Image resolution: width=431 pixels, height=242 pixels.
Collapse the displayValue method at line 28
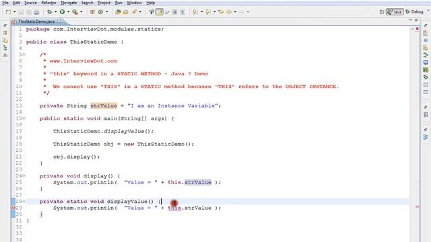[24, 201]
